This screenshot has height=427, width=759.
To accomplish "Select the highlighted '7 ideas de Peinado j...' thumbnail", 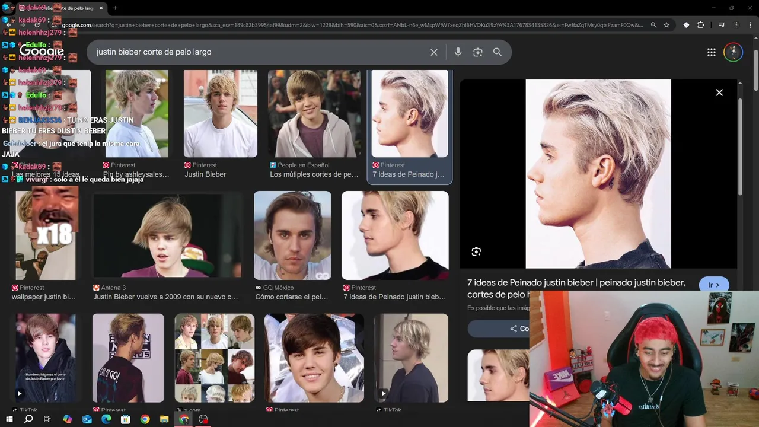I will tap(410, 113).
